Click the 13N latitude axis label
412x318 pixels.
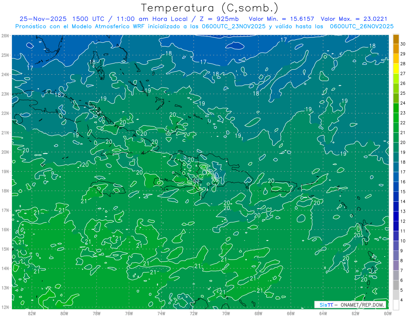[x=5, y=287]
